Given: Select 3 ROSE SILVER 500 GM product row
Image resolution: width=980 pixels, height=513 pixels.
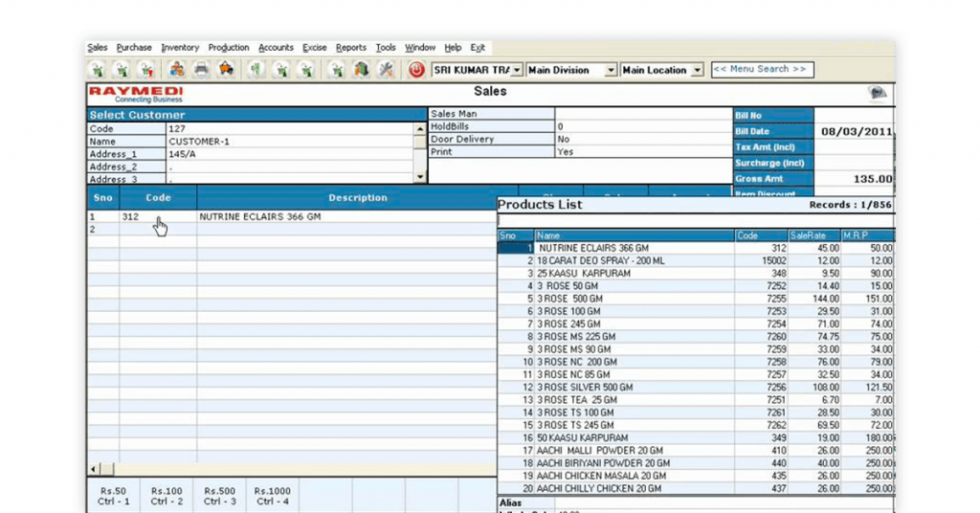Looking at the screenshot, I should [696, 388].
